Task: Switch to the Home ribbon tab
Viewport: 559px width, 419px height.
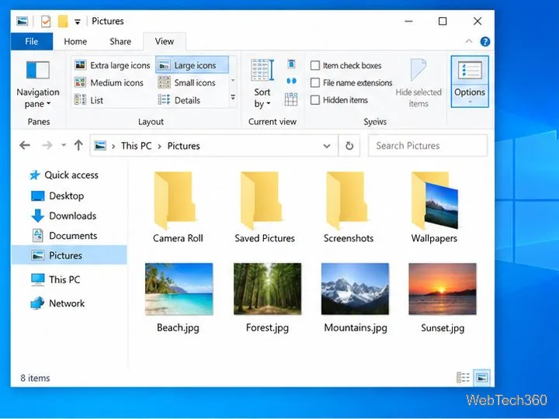Action: (75, 42)
